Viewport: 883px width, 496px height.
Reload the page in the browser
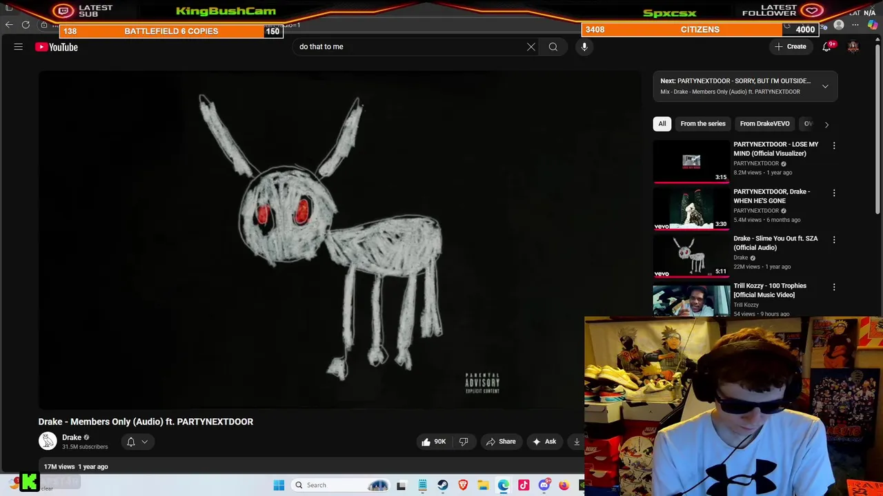pos(26,25)
